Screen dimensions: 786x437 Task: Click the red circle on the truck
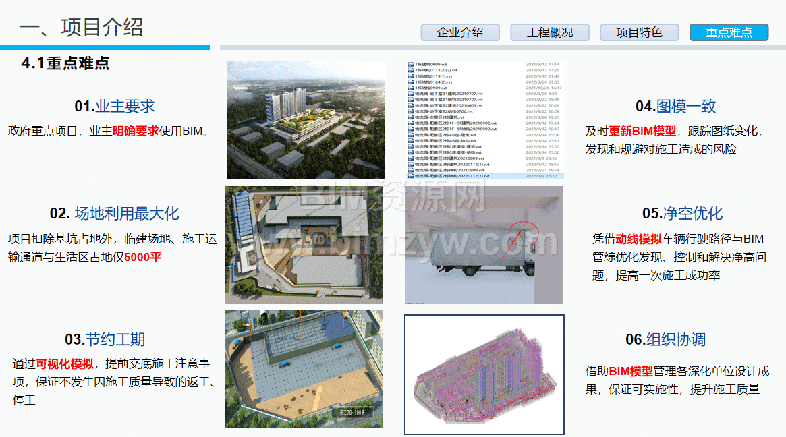523,233
